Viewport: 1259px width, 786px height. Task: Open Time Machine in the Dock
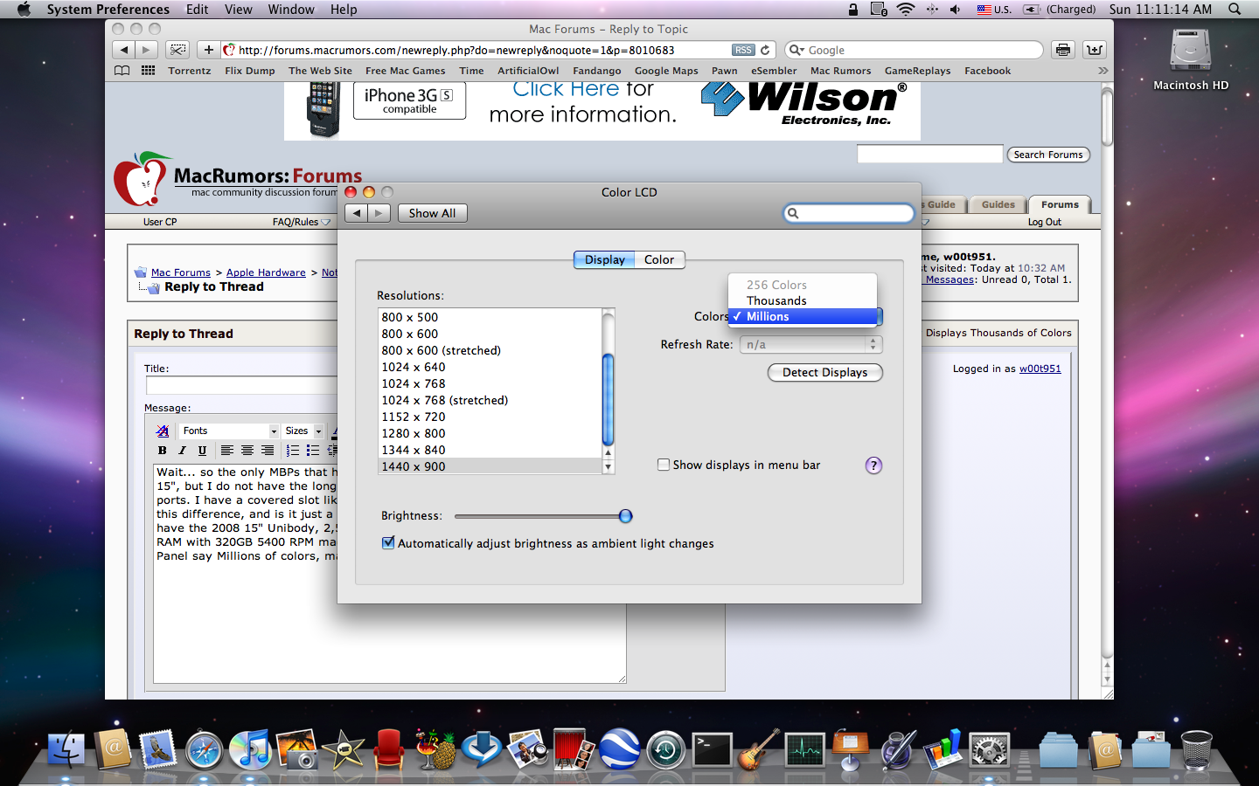pyautogui.click(x=665, y=749)
